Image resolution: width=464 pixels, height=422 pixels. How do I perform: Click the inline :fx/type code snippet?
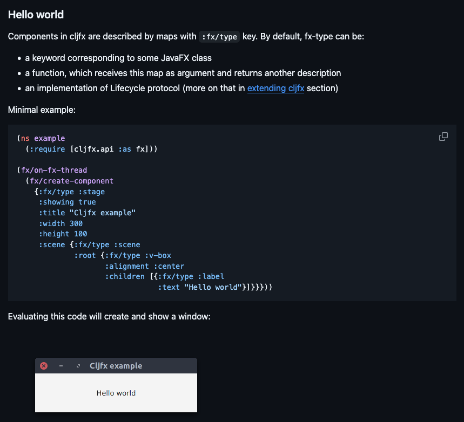coord(219,37)
